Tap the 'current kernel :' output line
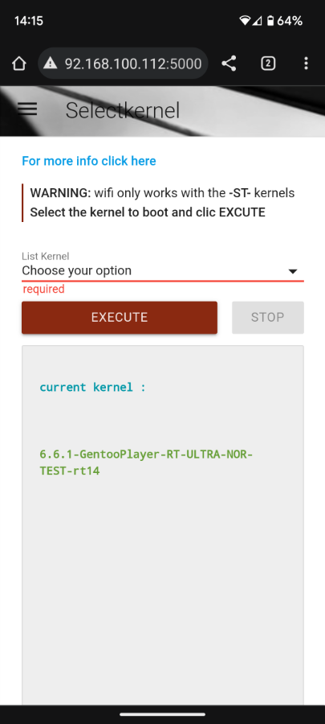Image resolution: width=325 pixels, height=724 pixels. (x=92, y=387)
